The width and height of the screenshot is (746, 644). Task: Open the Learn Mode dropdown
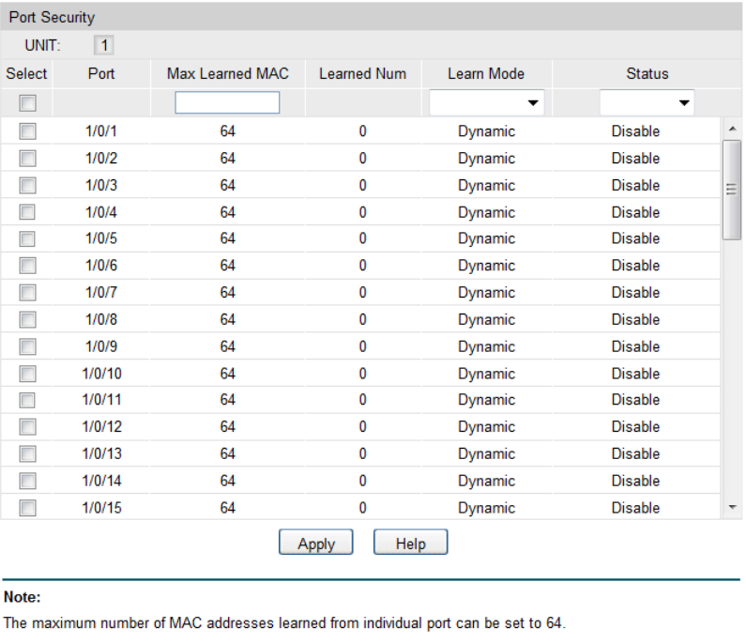pyautogui.click(x=487, y=103)
